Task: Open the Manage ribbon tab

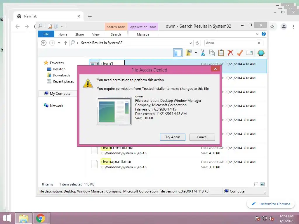Action: click(x=143, y=34)
